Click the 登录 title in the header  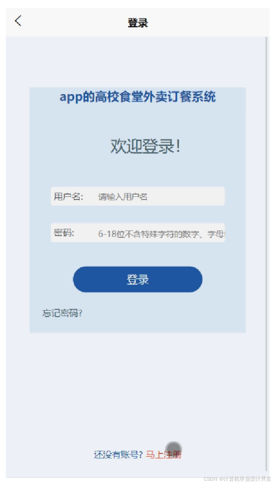click(x=138, y=23)
